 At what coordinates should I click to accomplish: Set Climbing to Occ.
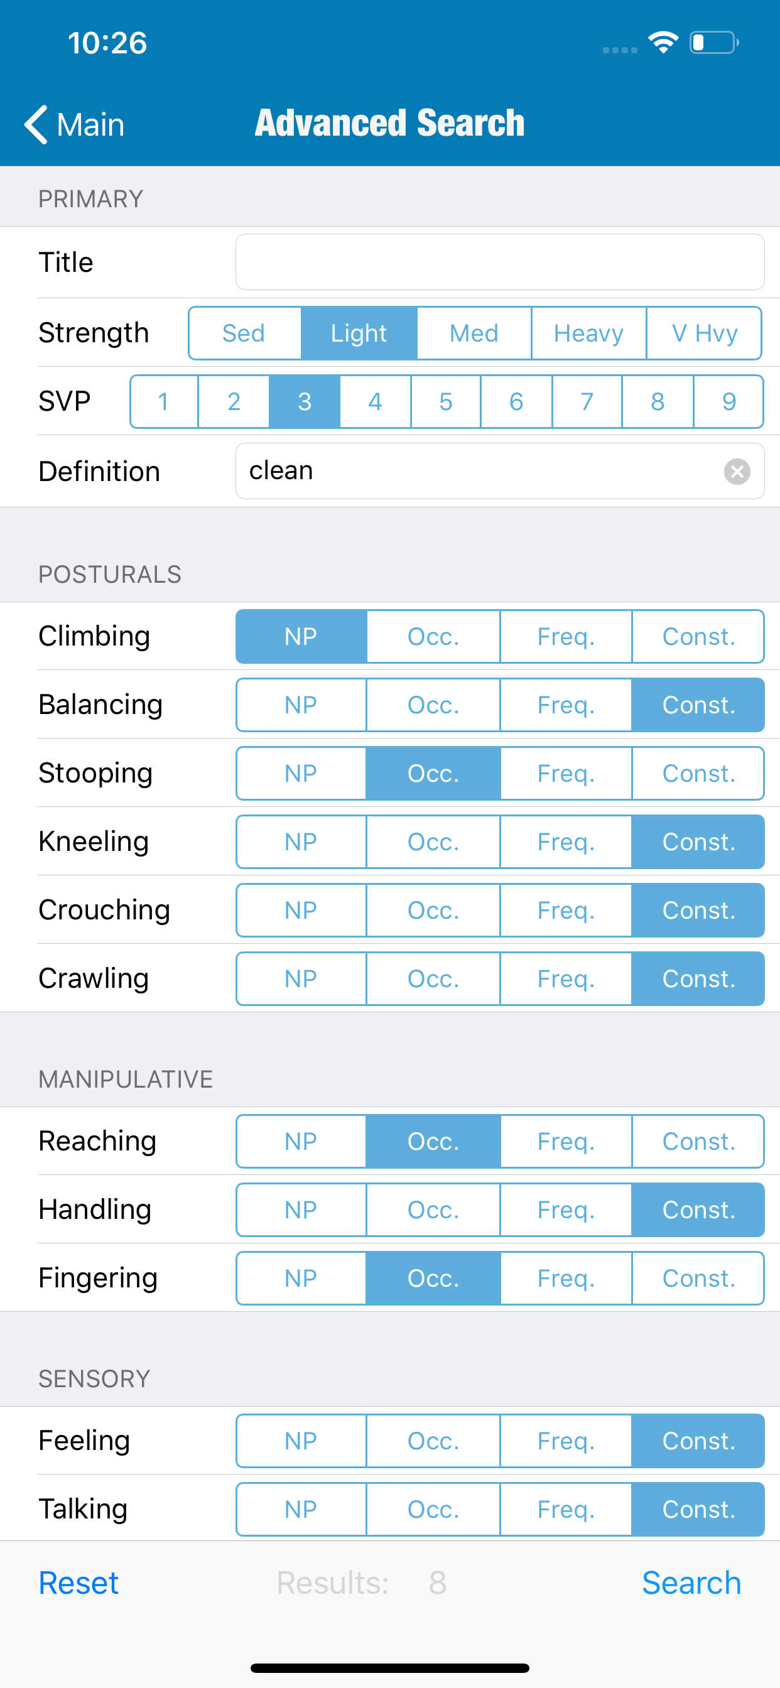(433, 636)
